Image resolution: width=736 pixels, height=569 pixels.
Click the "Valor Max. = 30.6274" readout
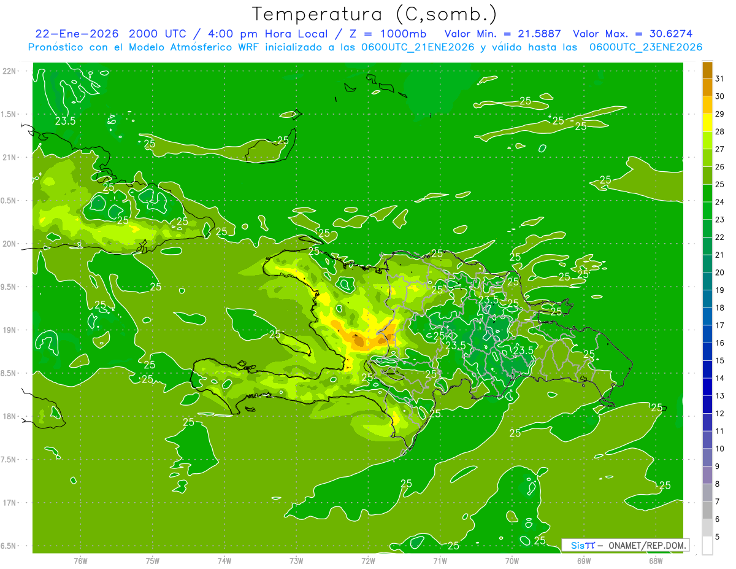(632, 33)
